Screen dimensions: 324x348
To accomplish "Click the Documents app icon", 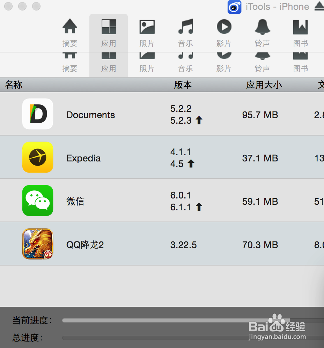I will point(38,114).
